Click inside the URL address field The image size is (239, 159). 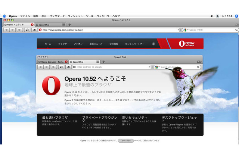click(x=109, y=30)
